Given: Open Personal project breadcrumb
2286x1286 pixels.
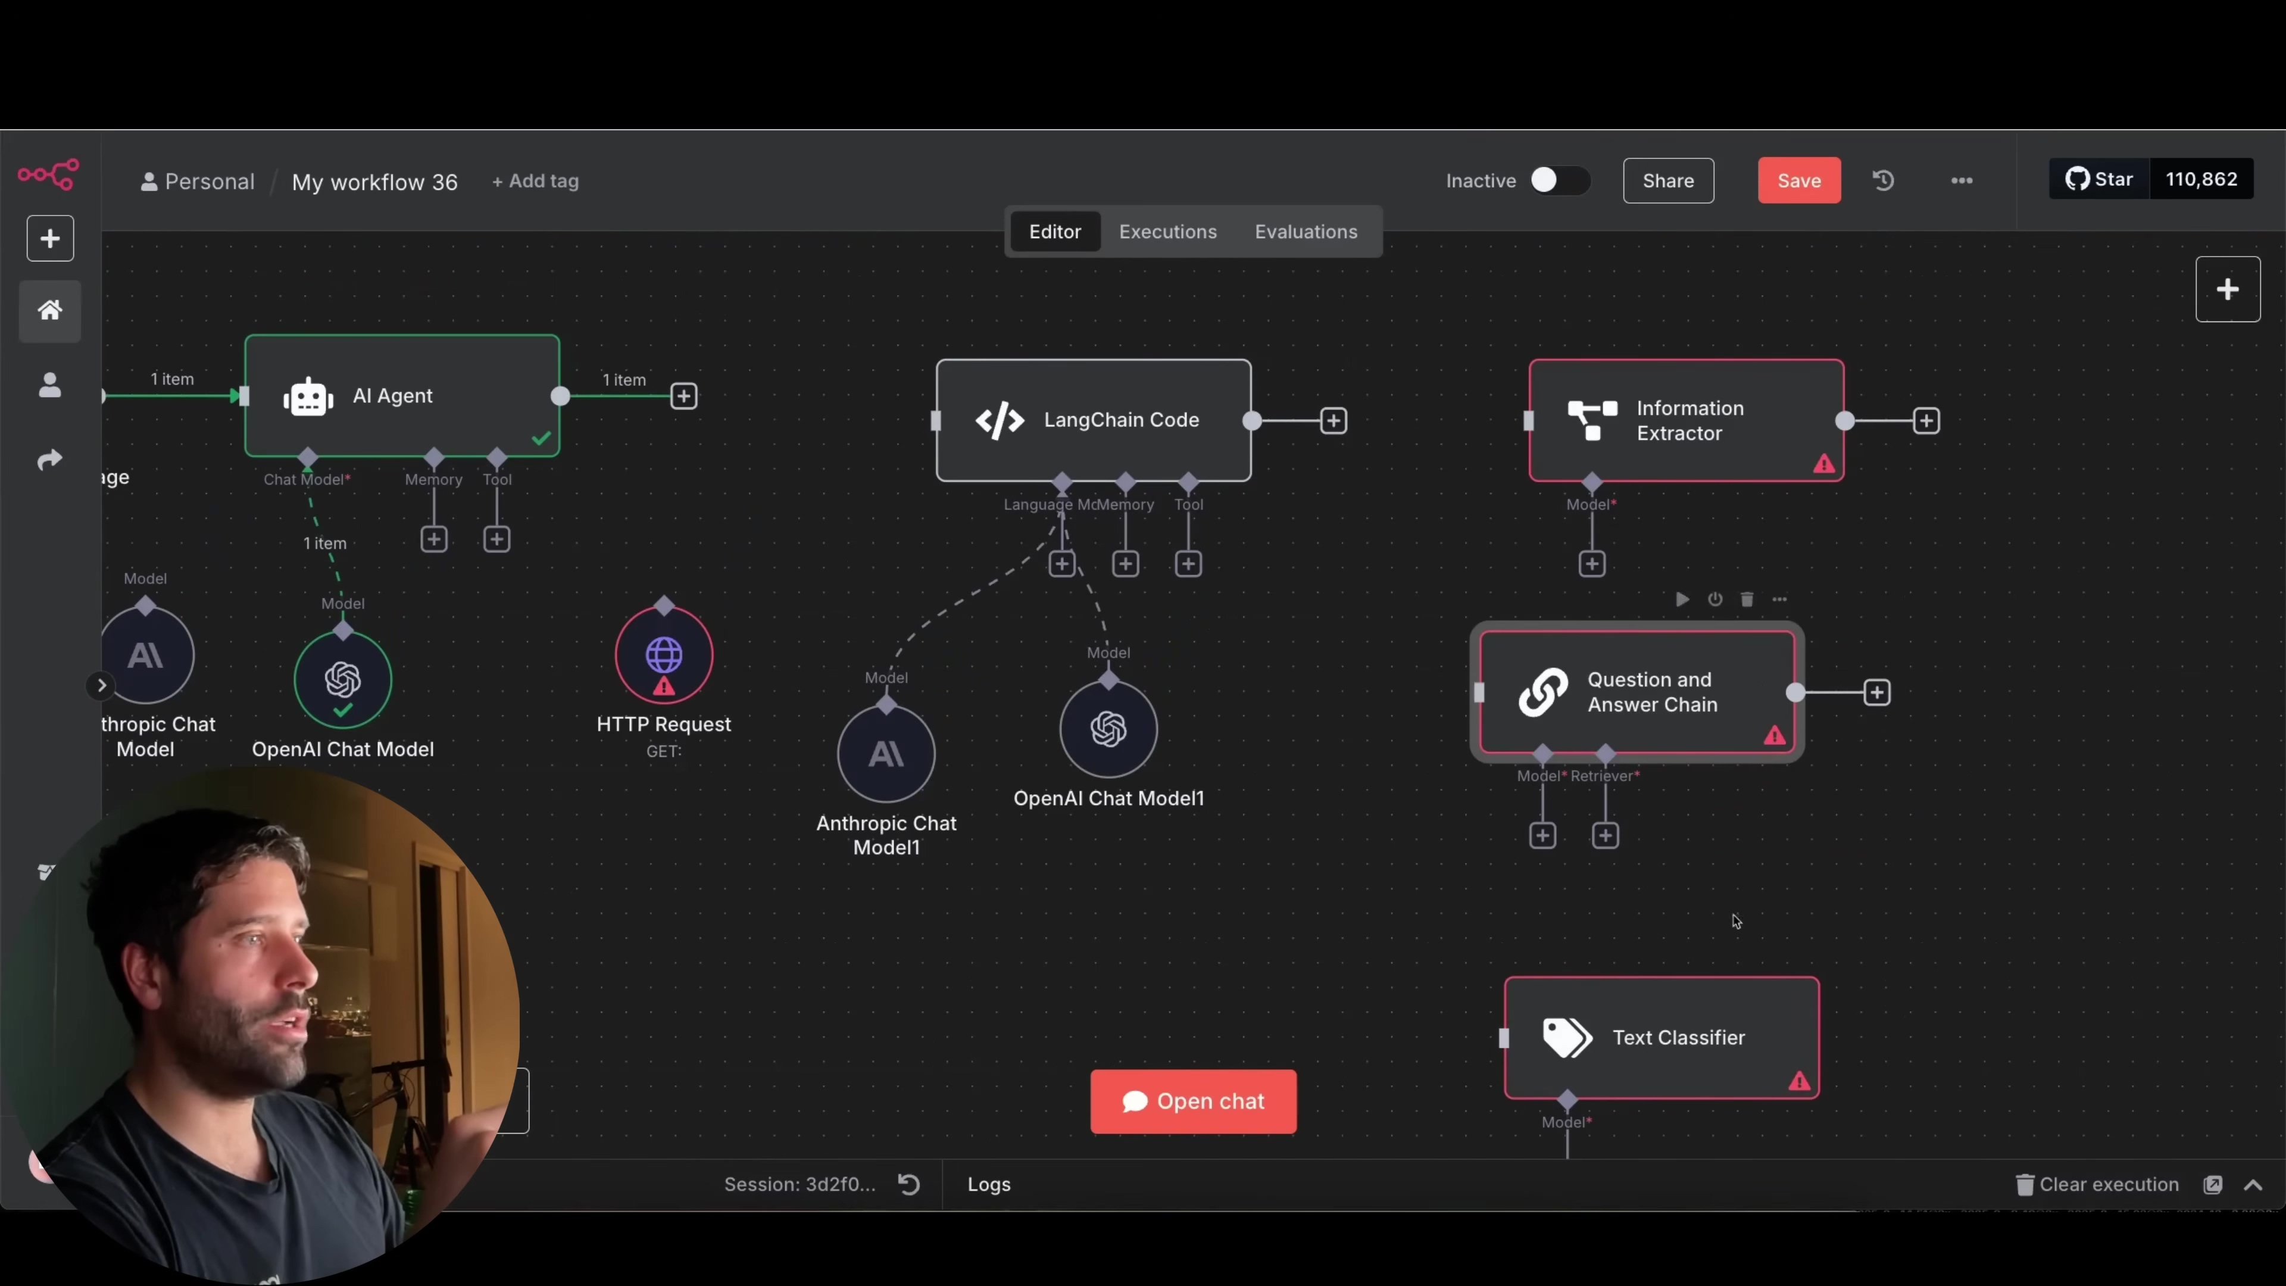Looking at the screenshot, I should point(198,181).
